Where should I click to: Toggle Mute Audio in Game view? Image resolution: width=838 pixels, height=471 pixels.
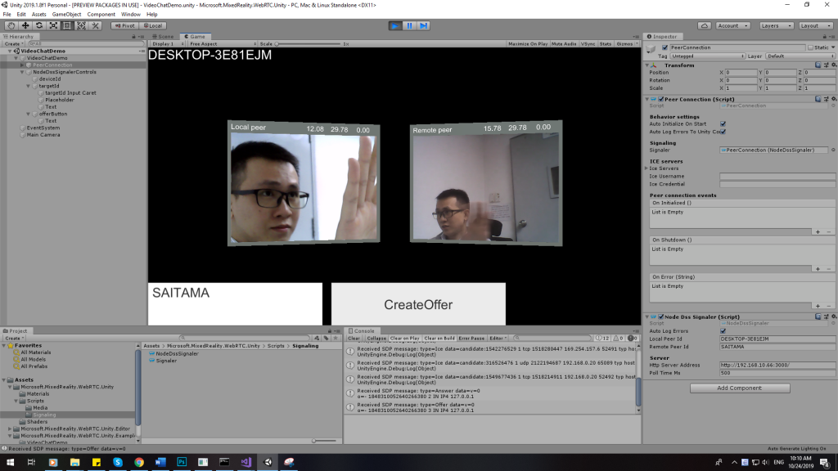(564, 44)
